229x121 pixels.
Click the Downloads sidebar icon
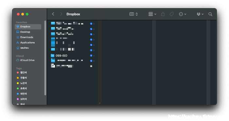click(x=18, y=37)
